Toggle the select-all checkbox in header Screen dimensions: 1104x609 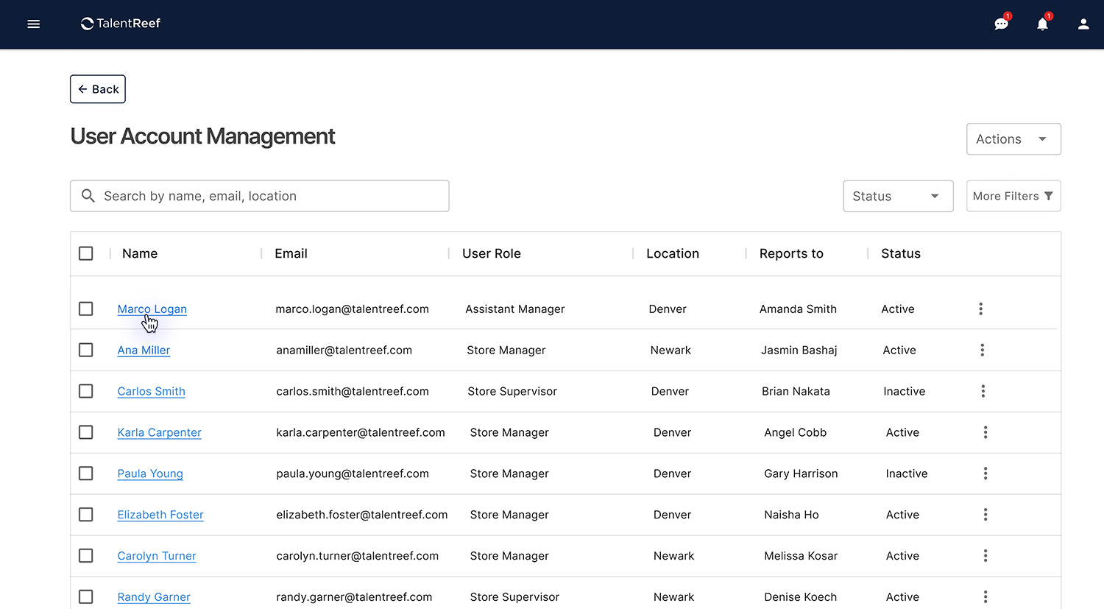[86, 253]
